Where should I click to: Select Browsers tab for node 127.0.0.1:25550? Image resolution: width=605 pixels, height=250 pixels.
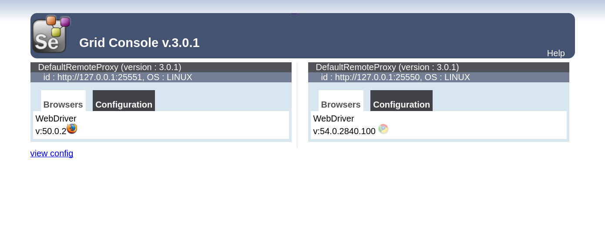[x=341, y=101]
